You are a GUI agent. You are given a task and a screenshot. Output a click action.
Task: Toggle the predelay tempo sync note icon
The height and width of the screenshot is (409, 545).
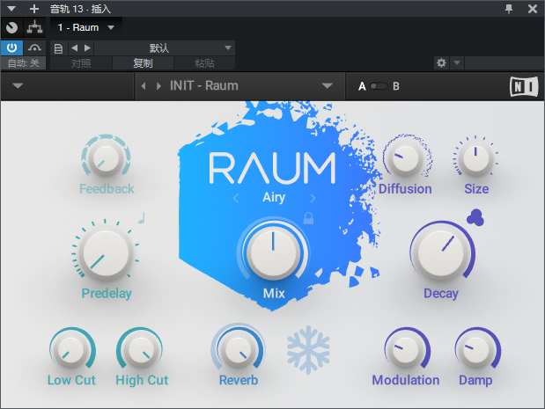pos(142,218)
